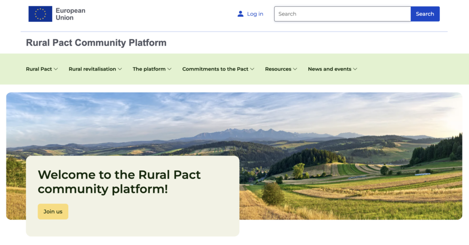Viewport: 469px width, 245px height.
Task: Click the Rural Pact Community Platform title
Action: (x=96, y=43)
